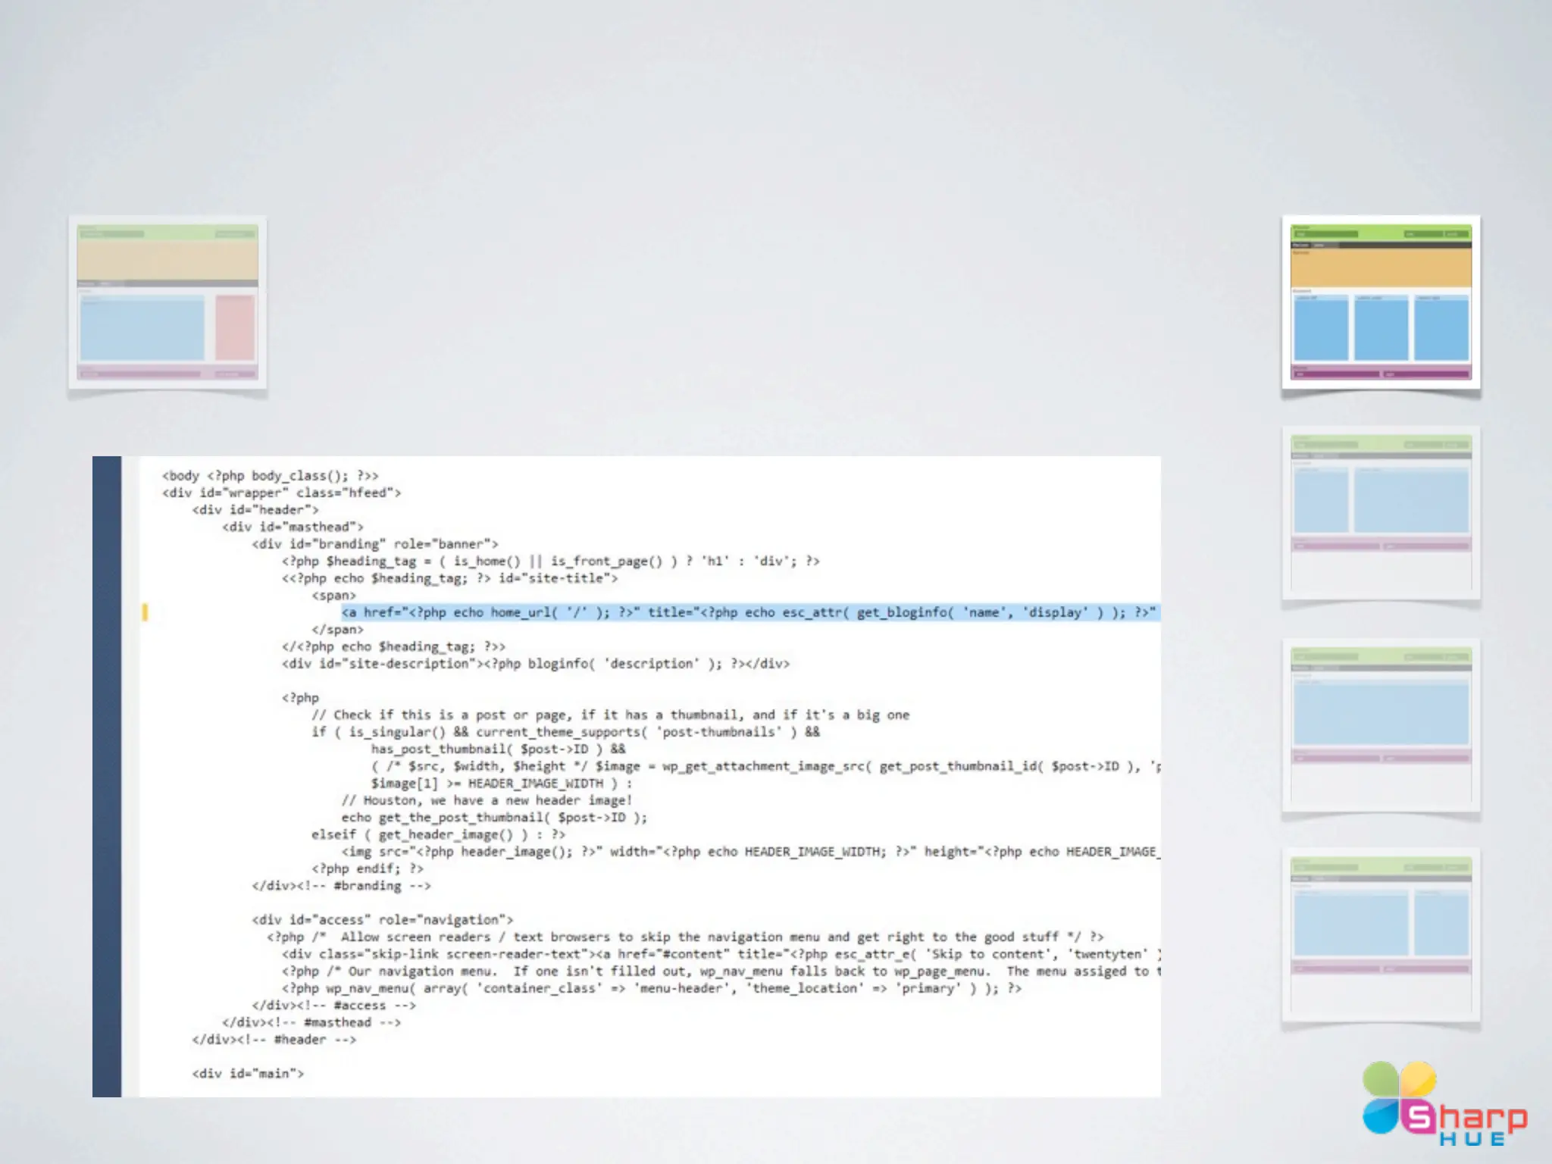Select the highlighted three-column layout thumbnail

1381,302
